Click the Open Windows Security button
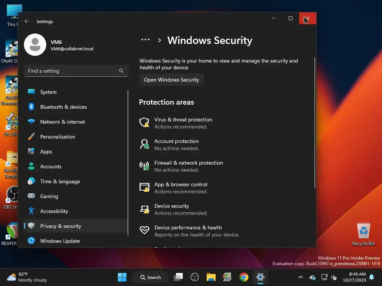 pyautogui.click(x=172, y=80)
